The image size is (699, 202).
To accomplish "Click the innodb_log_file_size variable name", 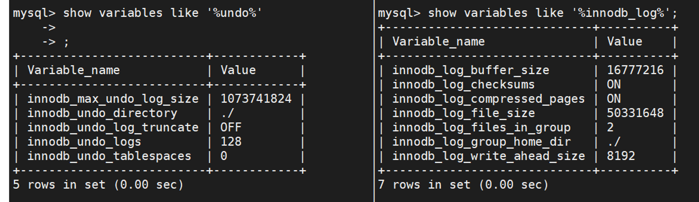I will tap(463, 113).
